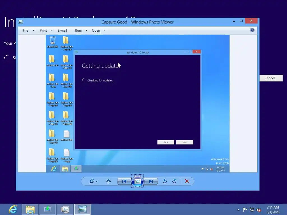Close the Windows Photo Viewer window
287x215 pixels.
click(251, 21)
